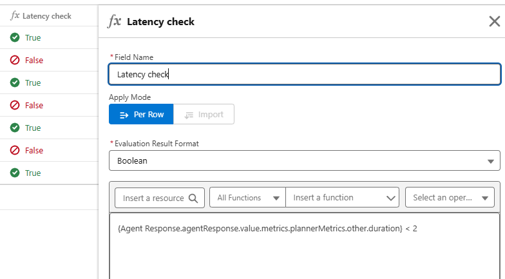Viewport: 505px width, 279px height.
Task: Expand the All Functions filter dropdown
Action: tap(247, 198)
